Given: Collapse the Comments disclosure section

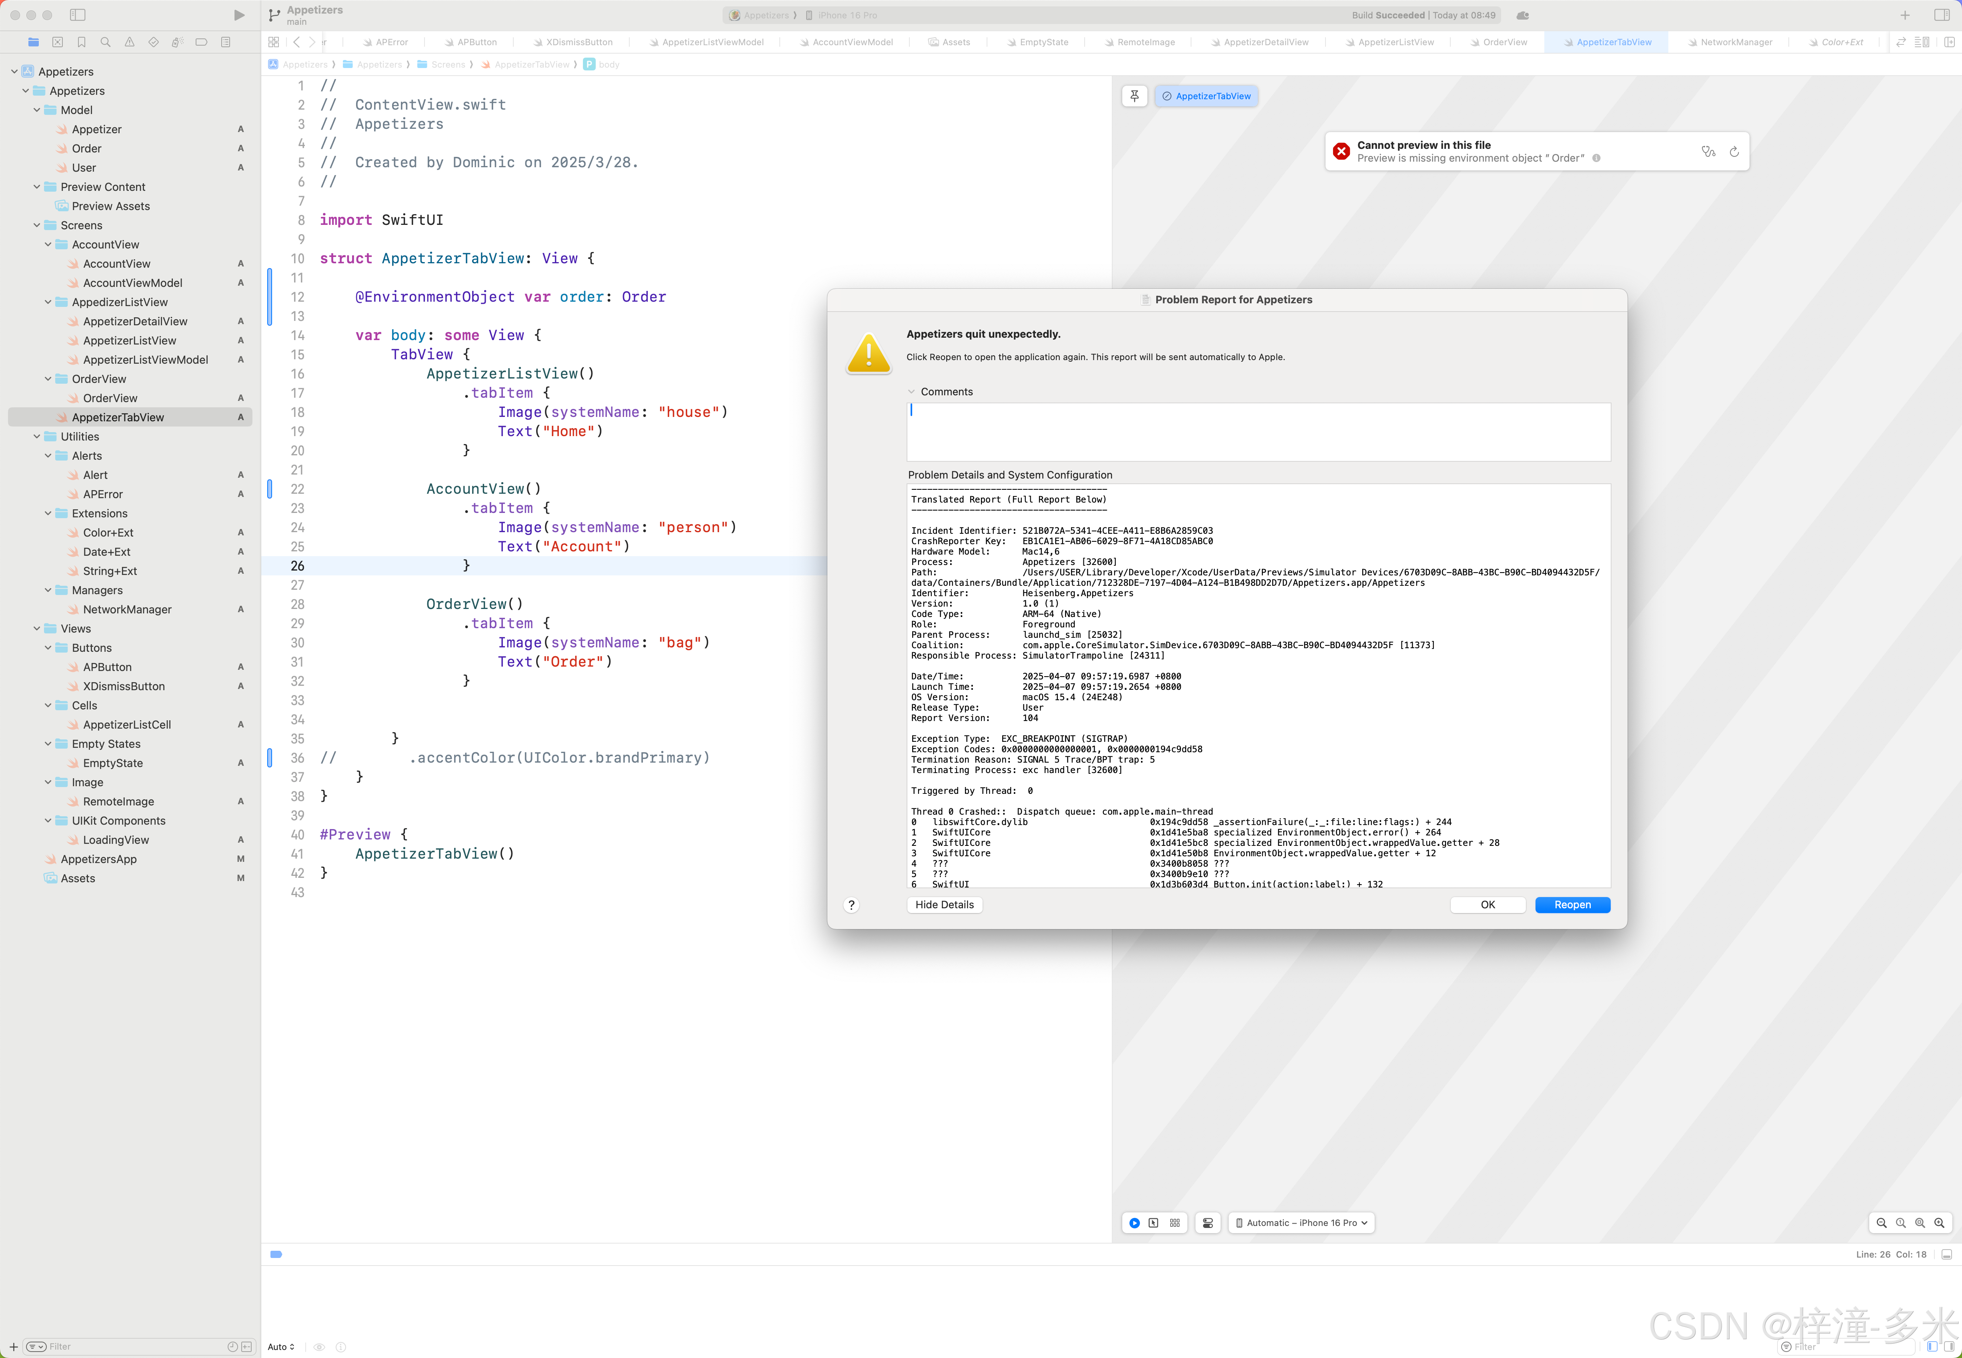Looking at the screenshot, I should 912,392.
